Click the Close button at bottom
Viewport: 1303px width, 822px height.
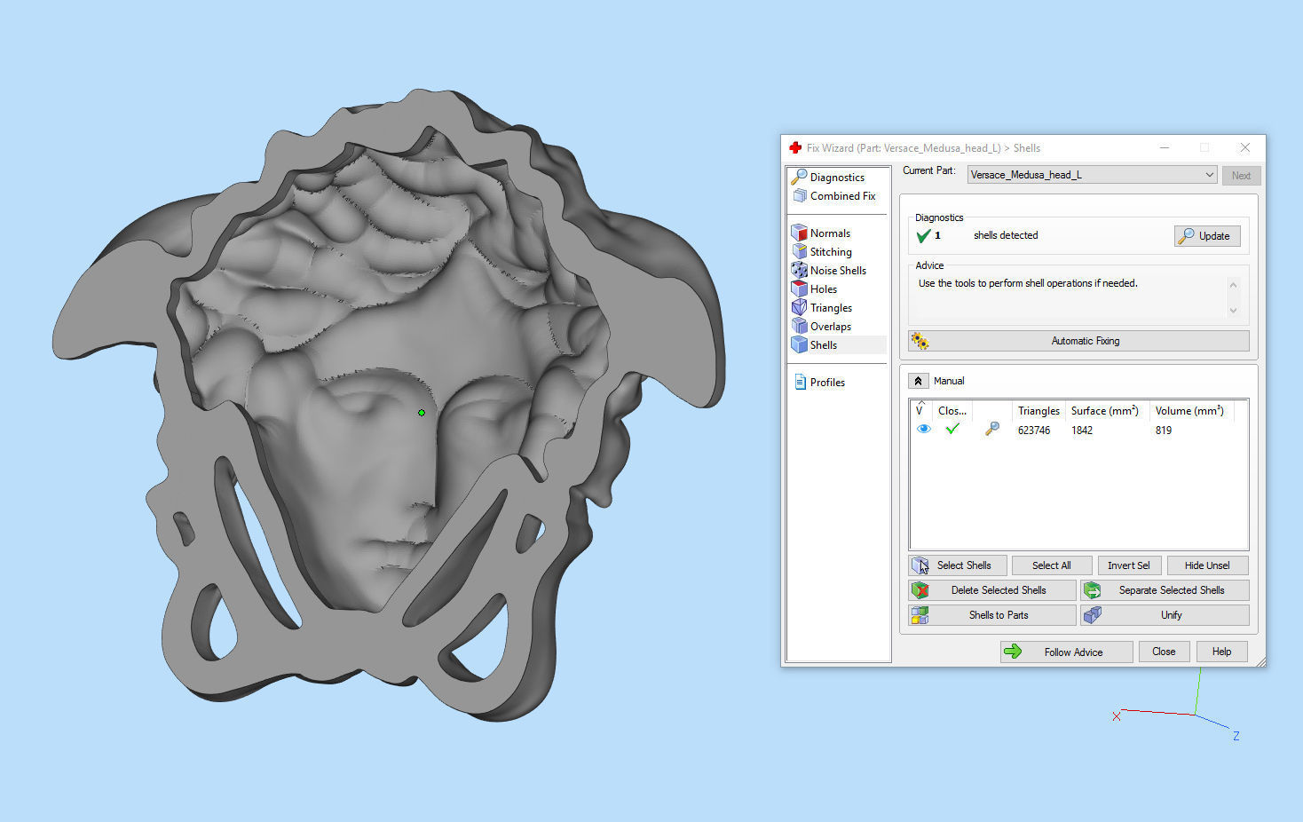click(1164, 652)
